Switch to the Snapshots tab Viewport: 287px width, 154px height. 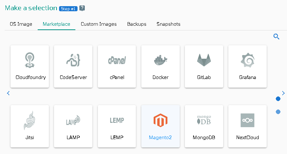(169, 24)
